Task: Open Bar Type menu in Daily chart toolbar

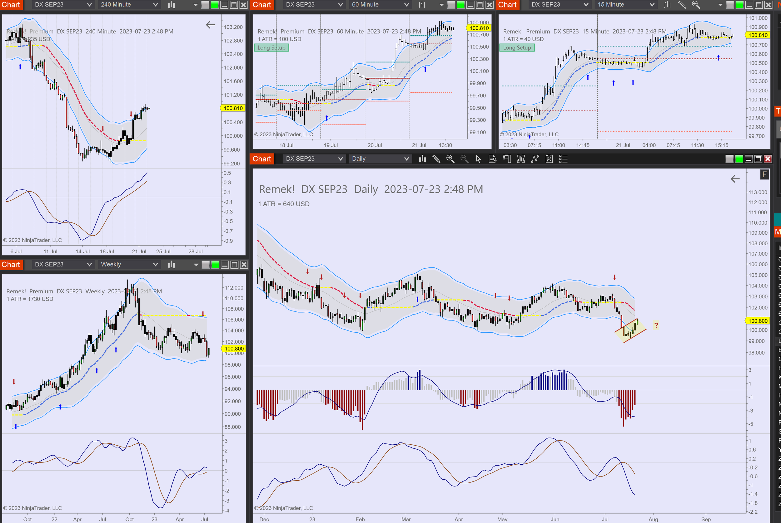Action: pos(422,159)
